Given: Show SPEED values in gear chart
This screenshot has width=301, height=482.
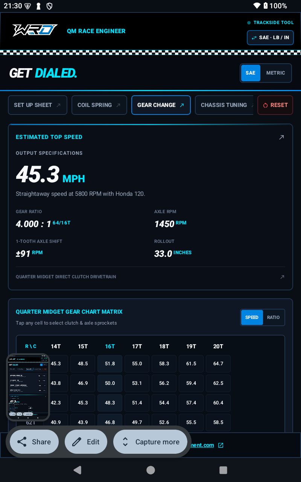Looking at the screenshot, I should coord(252,317).
